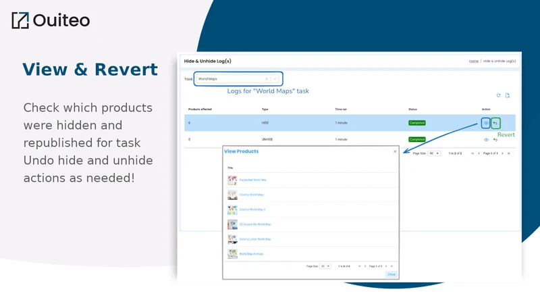Click the 3D Around the World Map thumbnail
Image resolution: width=540 pixels, height=304 pixels.
point(232,224)
